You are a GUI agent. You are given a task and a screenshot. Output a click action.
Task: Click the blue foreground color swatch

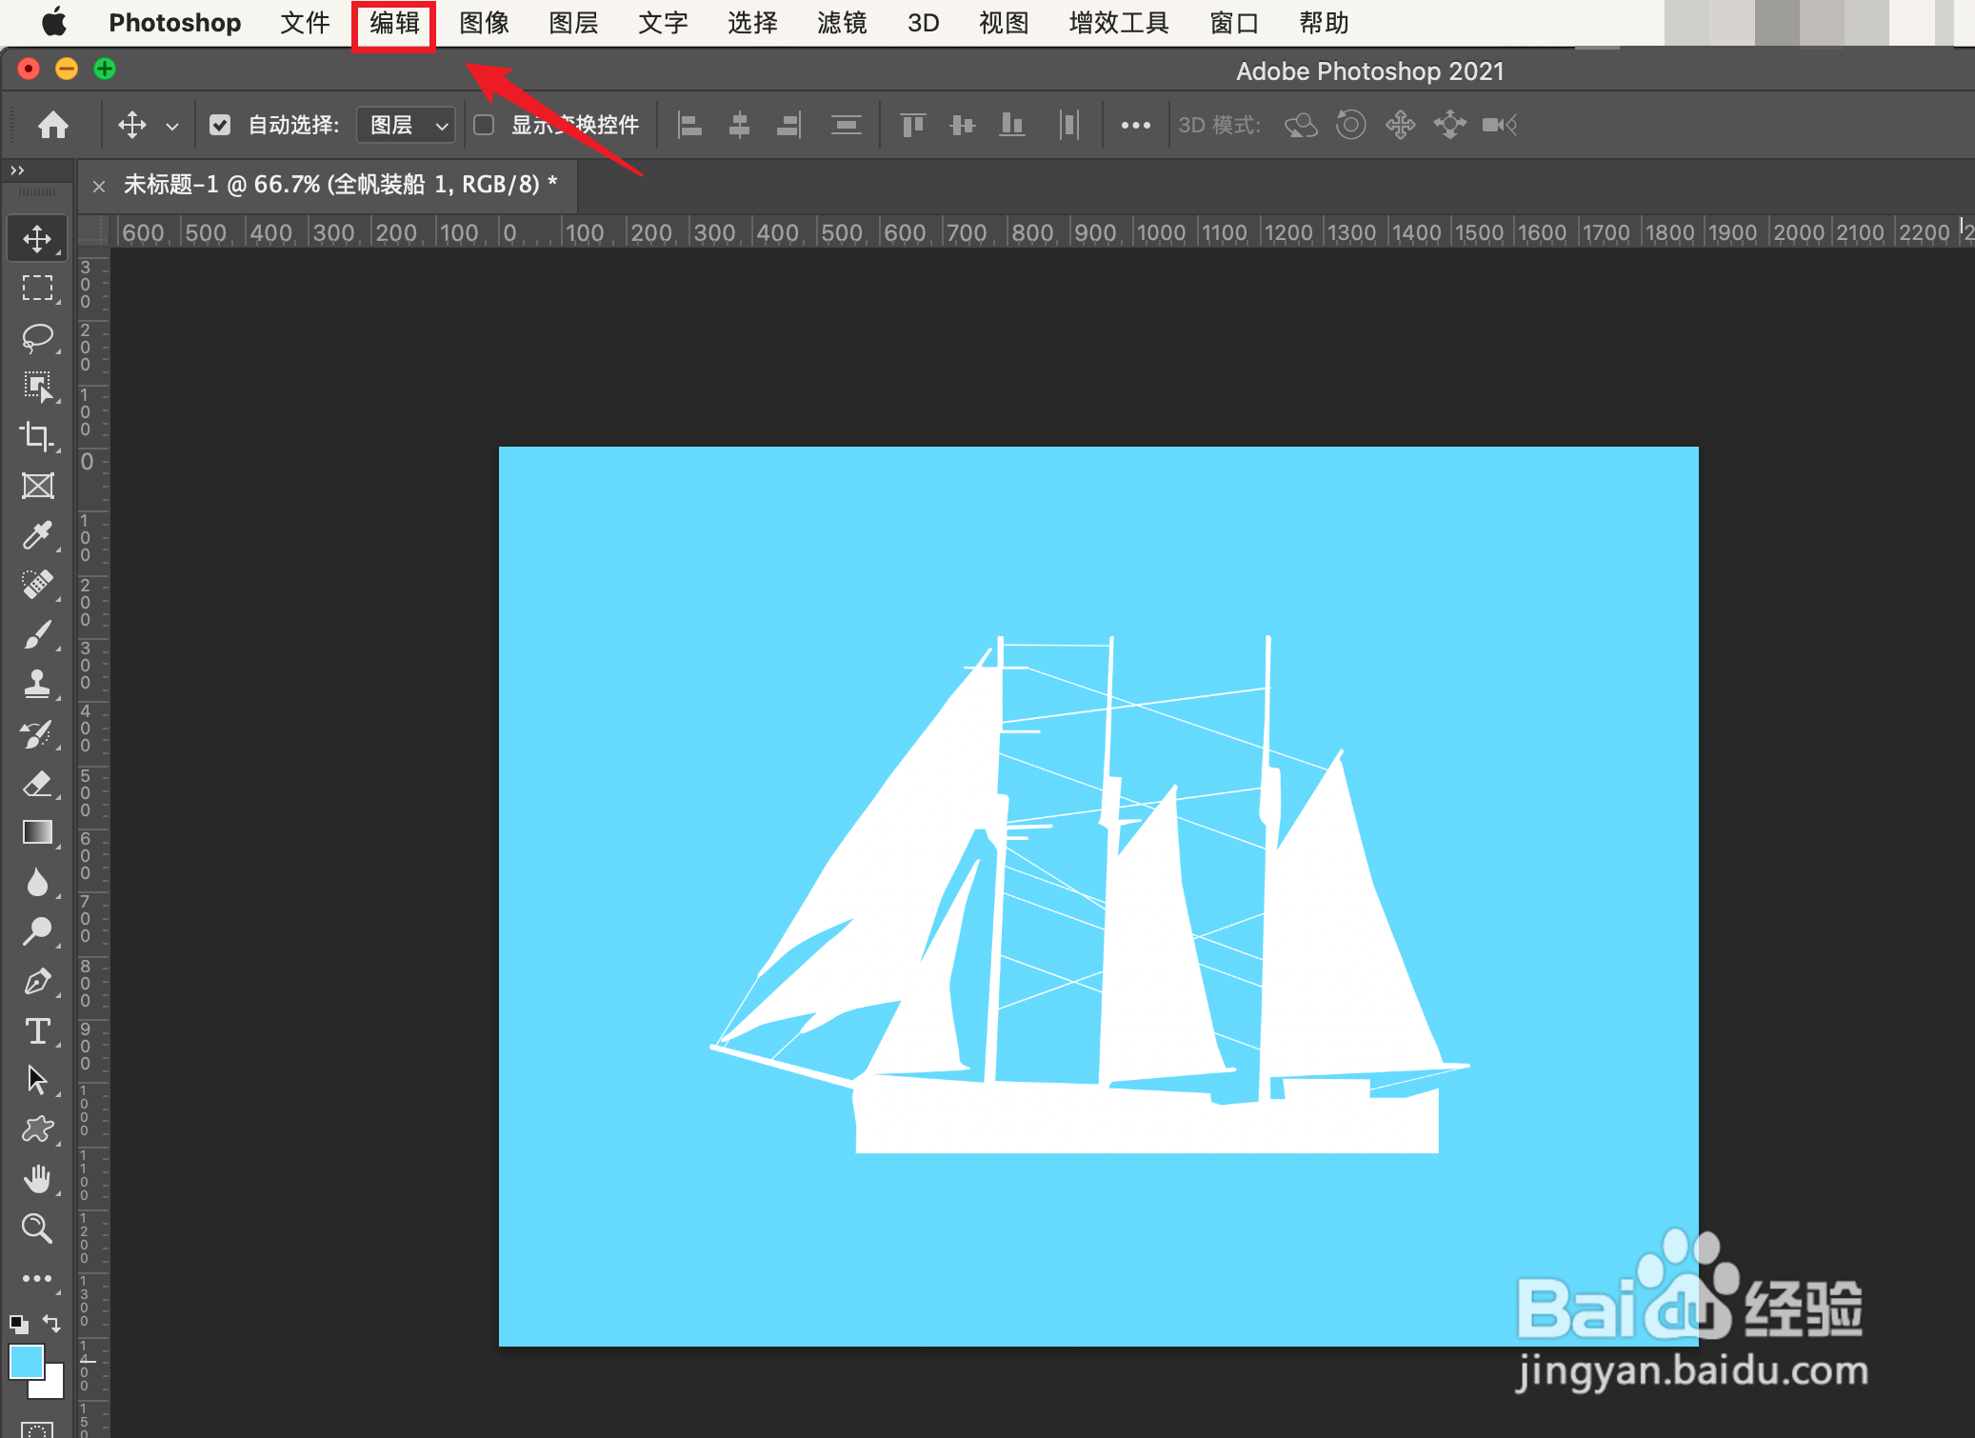coord(26,1362)
